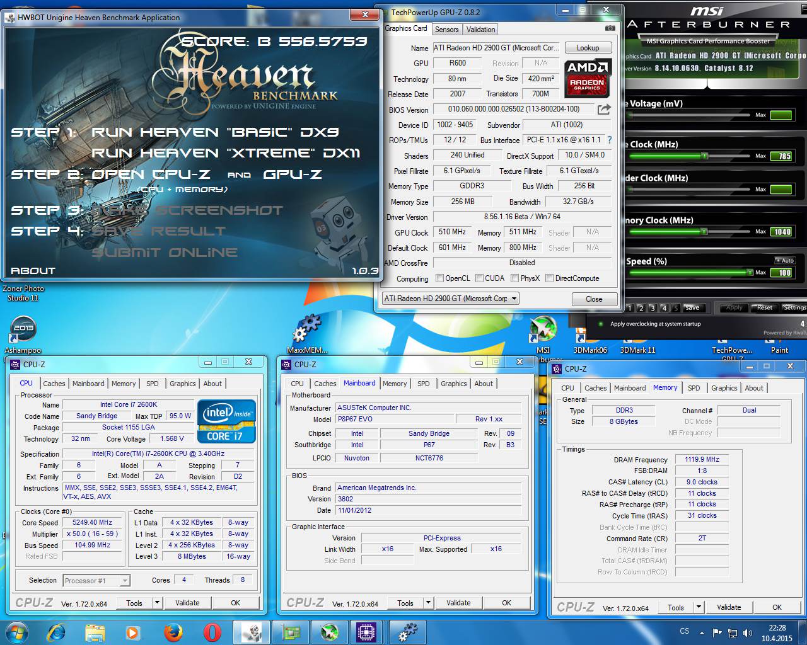Screen dimensions: 807x645
Task: Switch to CPU-Z via its purple taskbar button
Action: tap(367, 632)
